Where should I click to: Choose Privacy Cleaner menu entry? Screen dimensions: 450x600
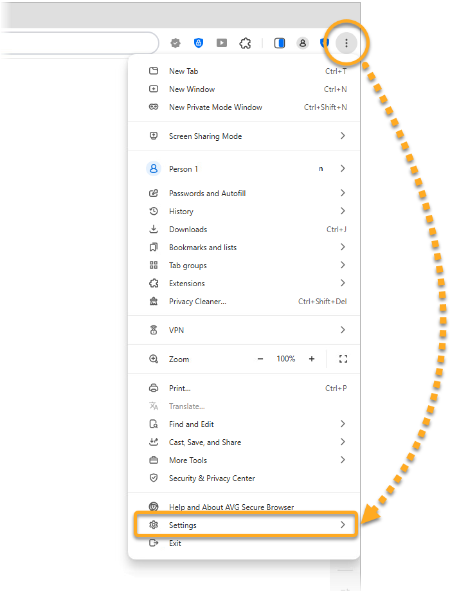coord(197,302)
